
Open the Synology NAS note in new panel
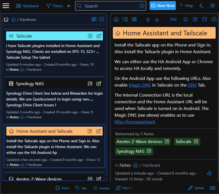[x=90, y=84]
